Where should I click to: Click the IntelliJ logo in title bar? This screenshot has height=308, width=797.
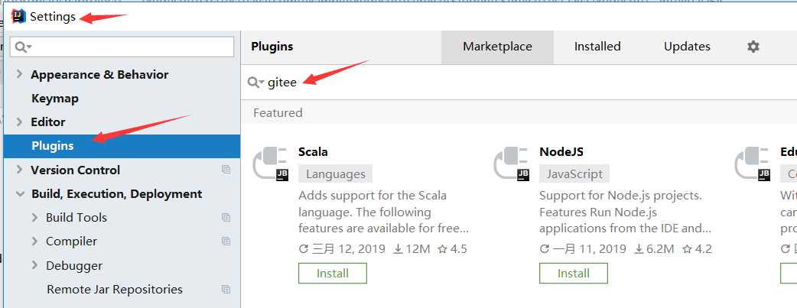point(18,17)
